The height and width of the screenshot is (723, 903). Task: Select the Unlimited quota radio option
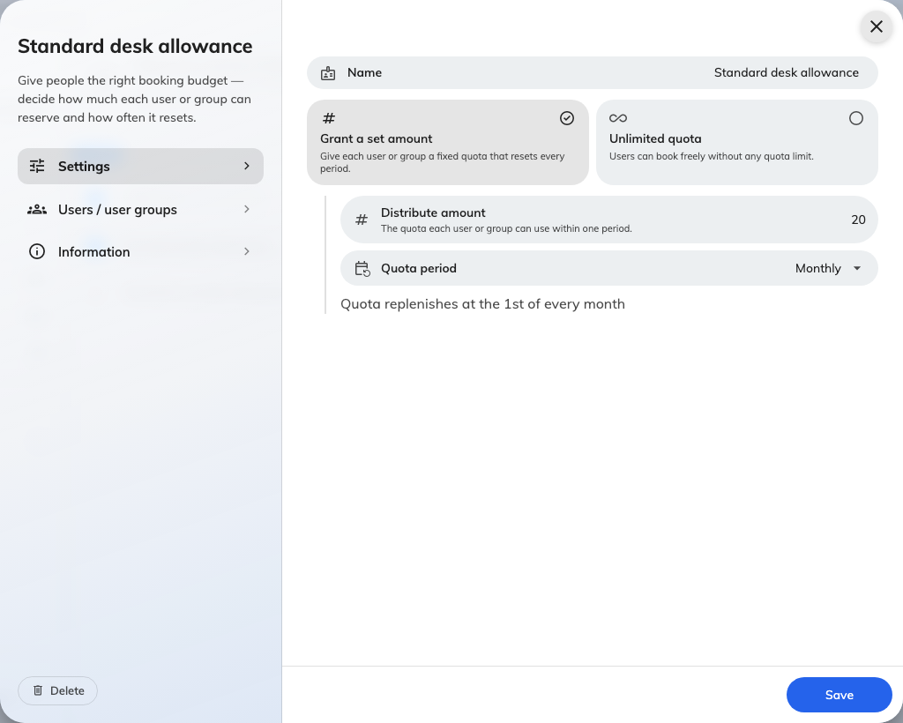[x=855, y=118]
